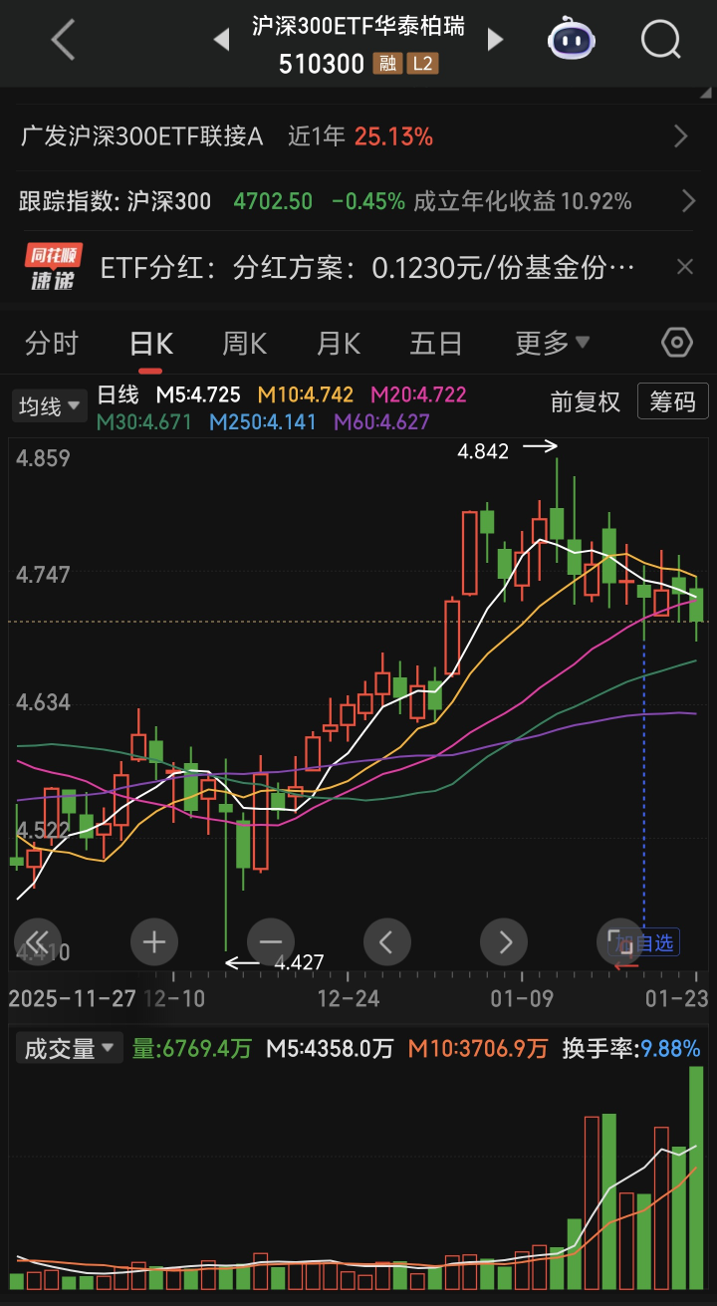Open the 均线 indicator dropdown
The image size is (717, 1306).
[x=49, y=406]
